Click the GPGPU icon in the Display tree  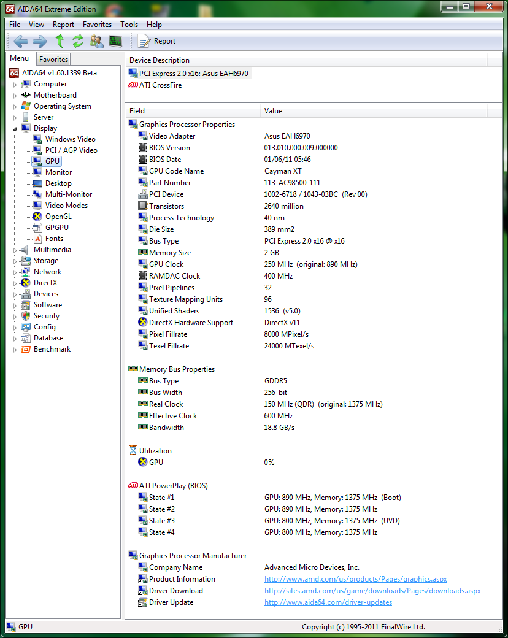(x=37, y=228)
